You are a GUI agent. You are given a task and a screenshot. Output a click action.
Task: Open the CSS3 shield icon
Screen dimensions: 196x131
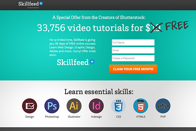(118, 106)
